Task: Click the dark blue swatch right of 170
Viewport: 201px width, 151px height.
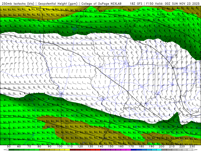Action: [134, 150]
